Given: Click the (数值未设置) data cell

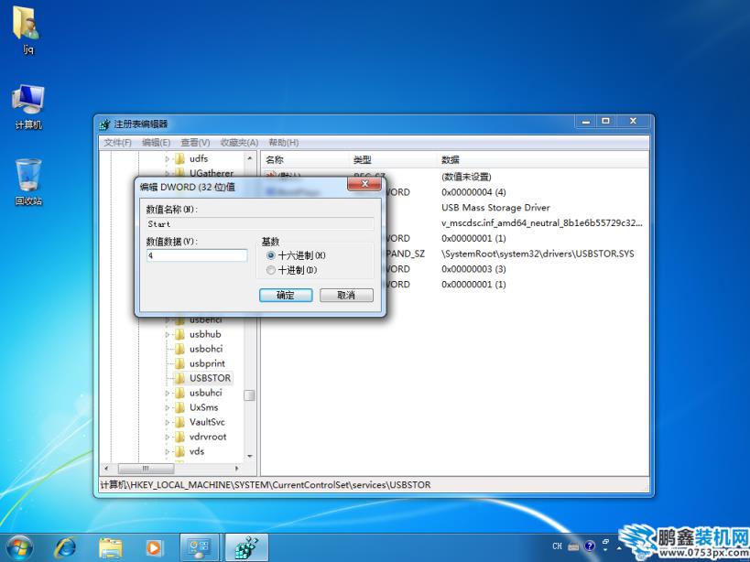Looking at the screenshot, I should 466,177.
